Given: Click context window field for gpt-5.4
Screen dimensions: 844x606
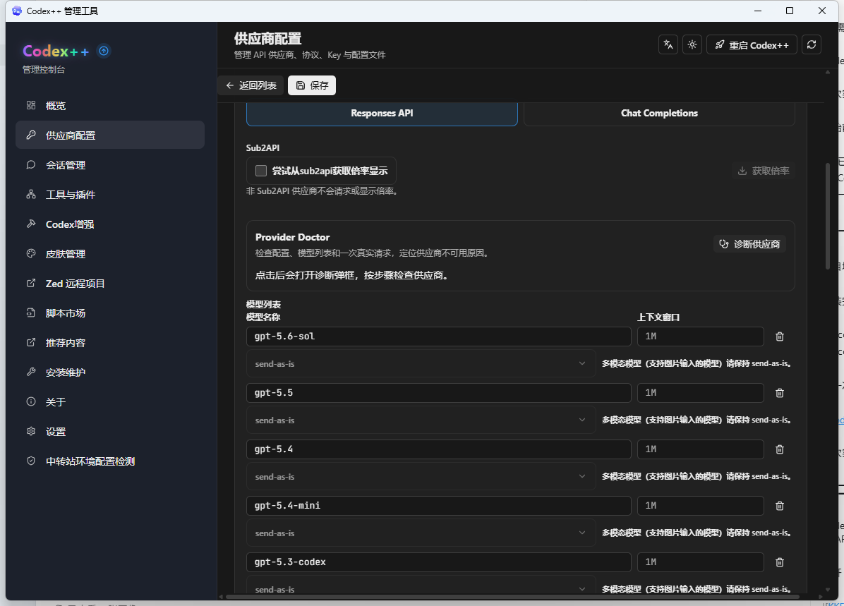Looking at the screenshot, I should pos(700,449).
